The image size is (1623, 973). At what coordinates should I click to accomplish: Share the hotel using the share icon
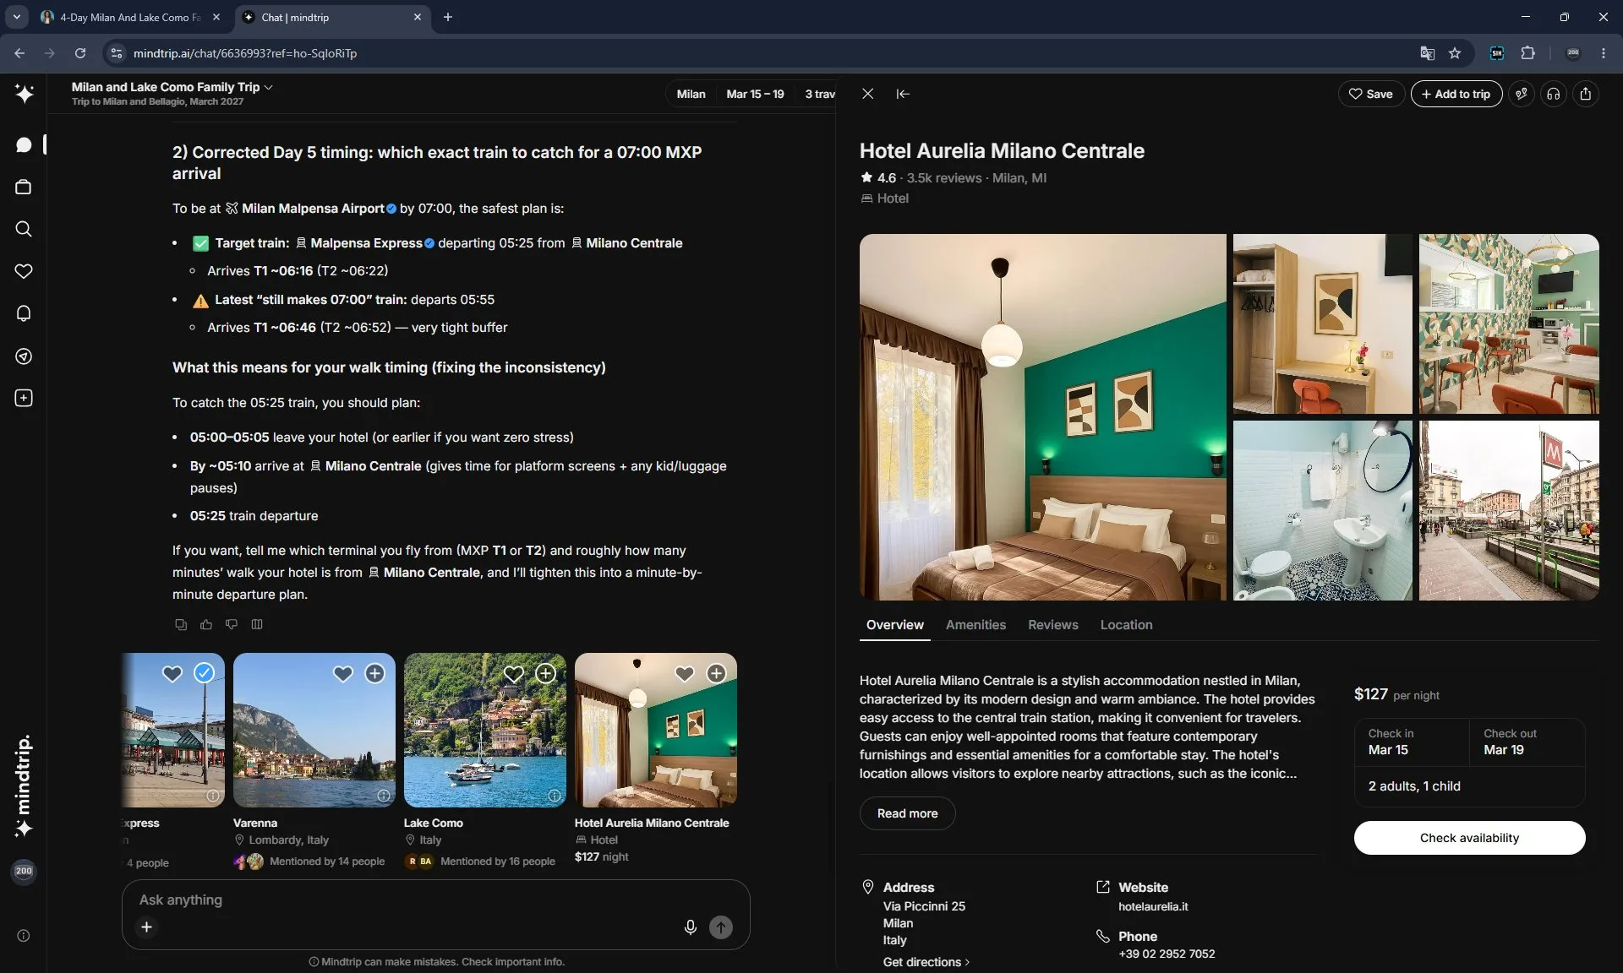coord(1586,94)
